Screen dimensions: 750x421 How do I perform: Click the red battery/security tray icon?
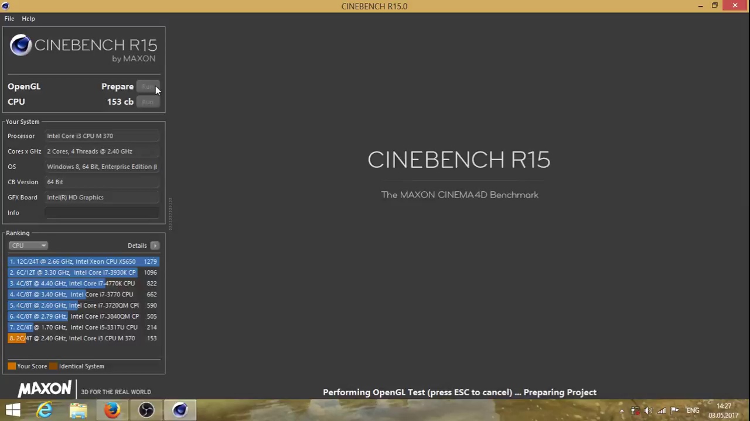635,410
